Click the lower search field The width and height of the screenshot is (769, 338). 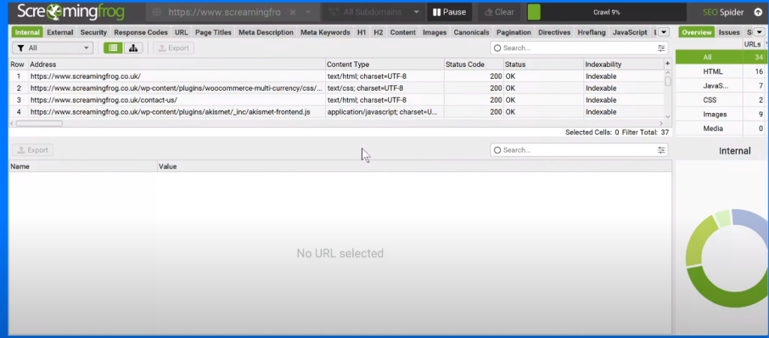(x=579, y=150)
